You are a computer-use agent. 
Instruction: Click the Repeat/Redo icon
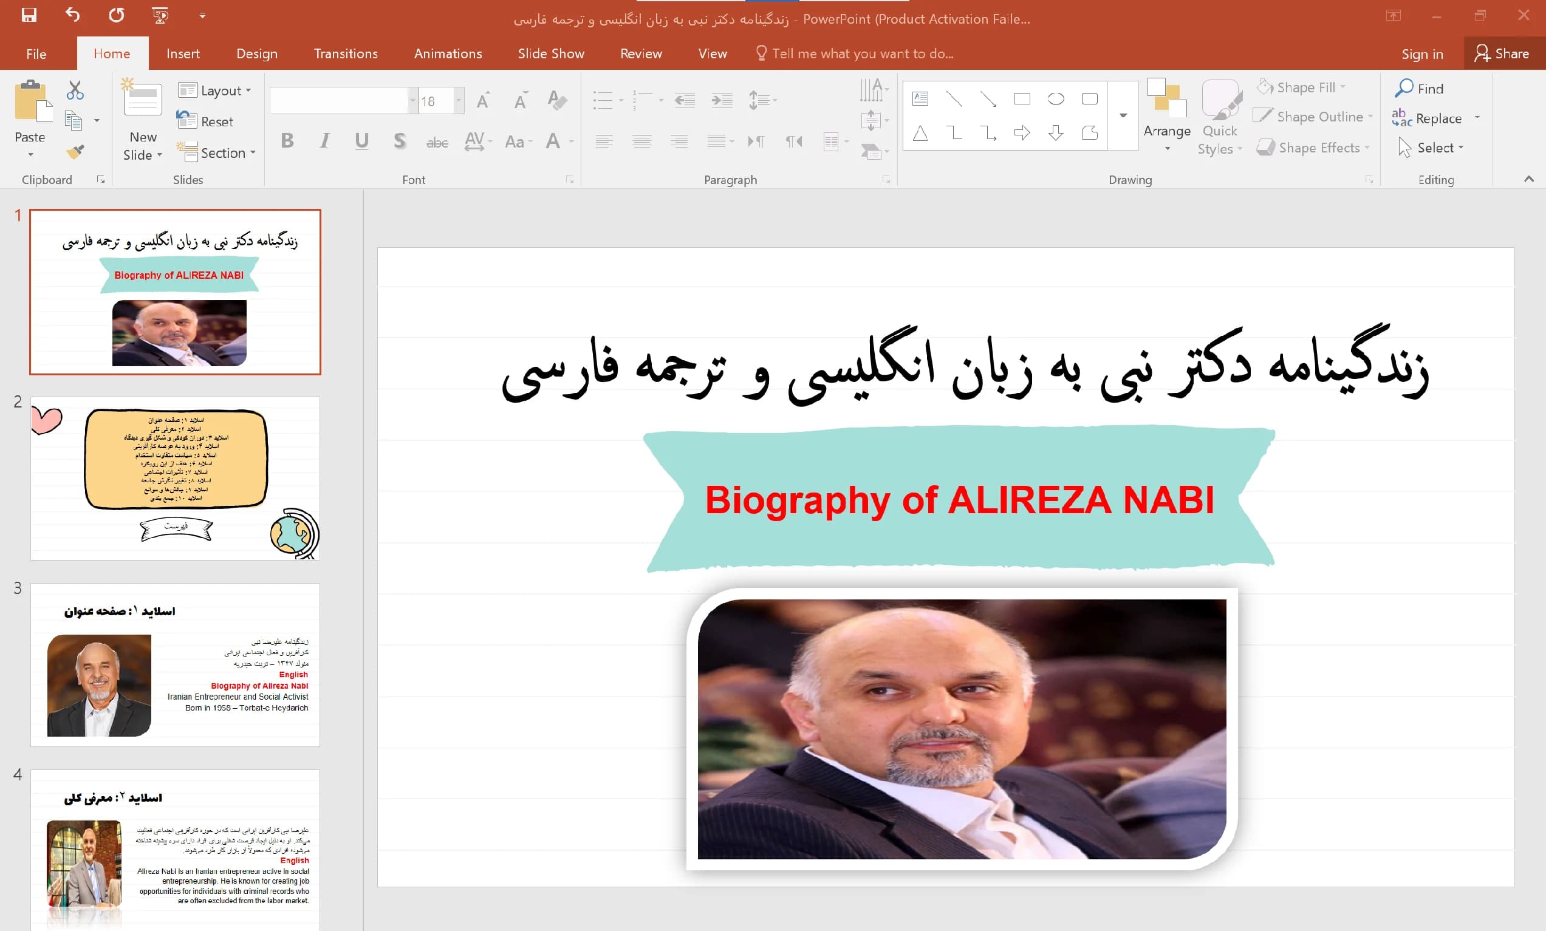tap(116, 15)
